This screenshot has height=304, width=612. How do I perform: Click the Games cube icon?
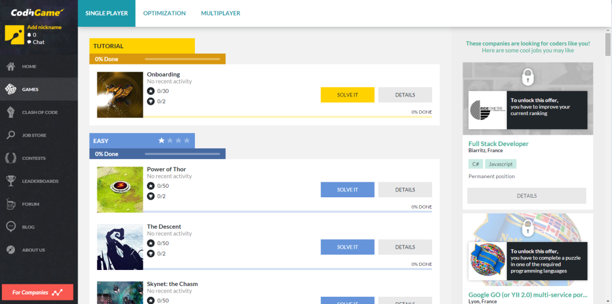click(x=11, y=89)
